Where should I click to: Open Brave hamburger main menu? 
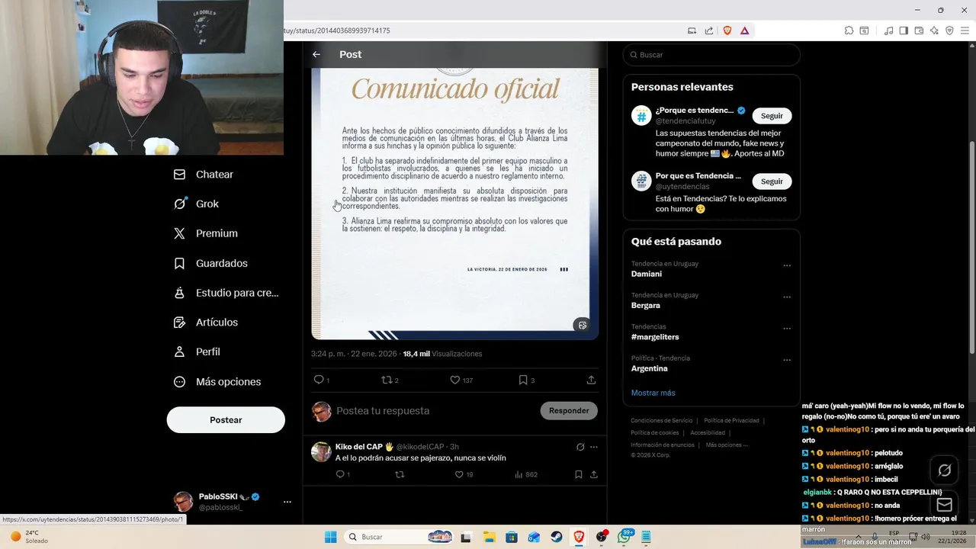click(965, 30)
